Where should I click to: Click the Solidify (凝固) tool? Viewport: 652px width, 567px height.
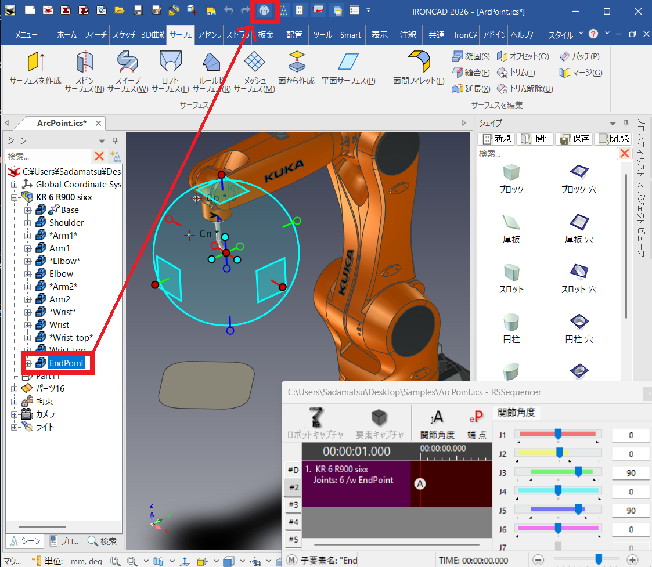[x=471, y=56]
